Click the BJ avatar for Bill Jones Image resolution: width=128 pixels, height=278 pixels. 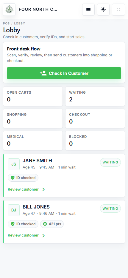click(x=14, y=210)
